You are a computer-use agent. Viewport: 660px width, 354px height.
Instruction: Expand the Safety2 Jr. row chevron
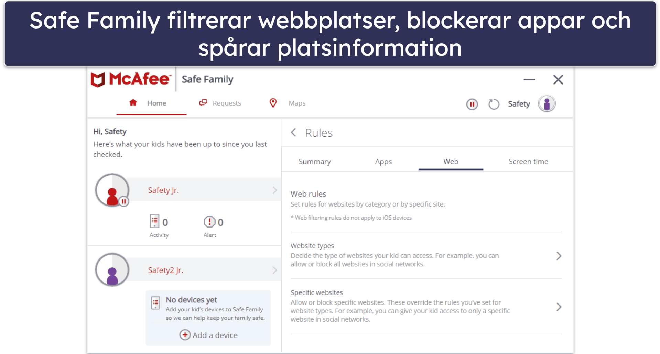point(275,270)
